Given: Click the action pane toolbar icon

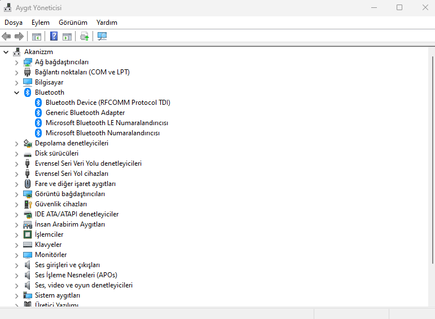Looking at the screenshot, I should coord(67,36).
